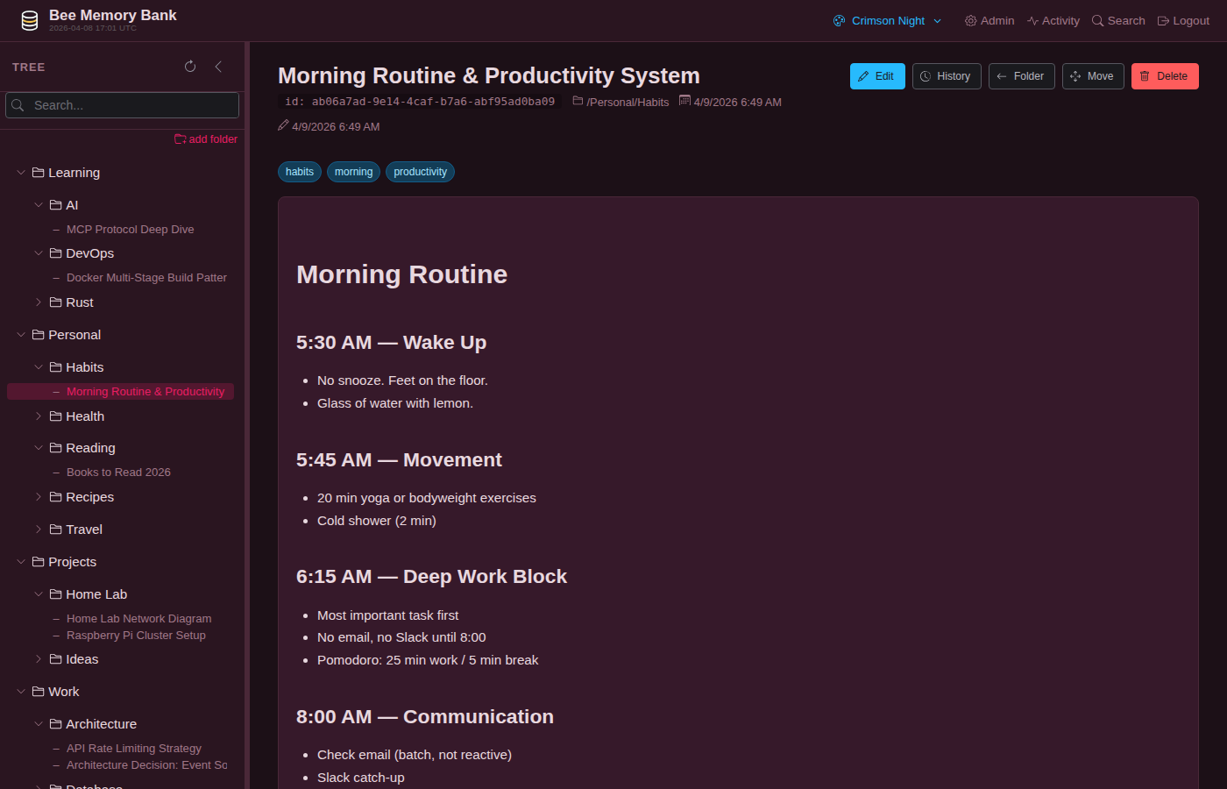
Task: Delete the Morning Routine memory
Action: (x=1165, y=76)
